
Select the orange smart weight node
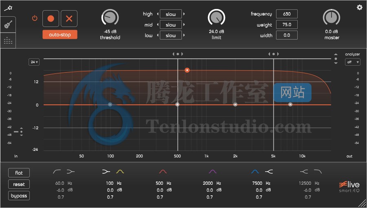click(187, 70)
